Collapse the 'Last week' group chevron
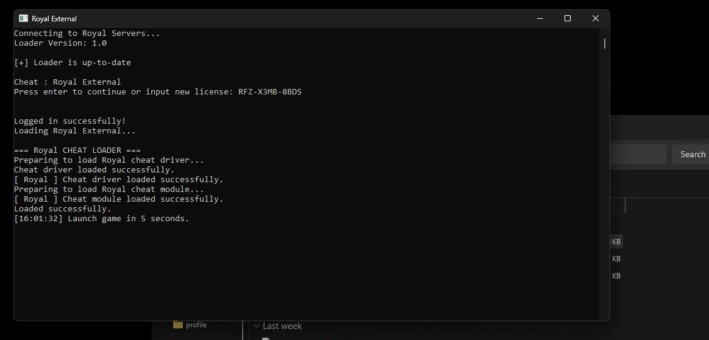Viewport: 709px width, 340px height. tap(257, 325)
